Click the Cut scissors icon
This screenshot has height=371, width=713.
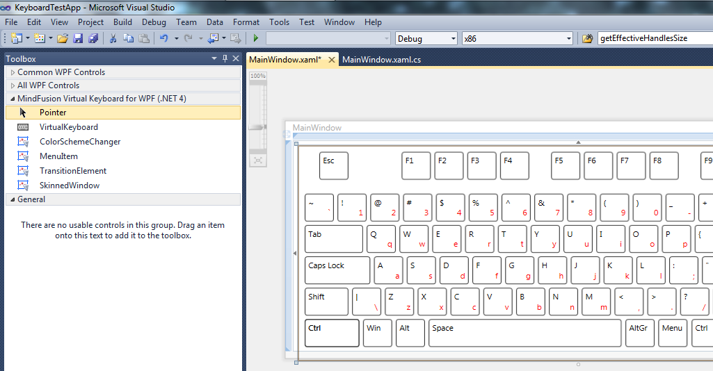(x=113, y=38)
